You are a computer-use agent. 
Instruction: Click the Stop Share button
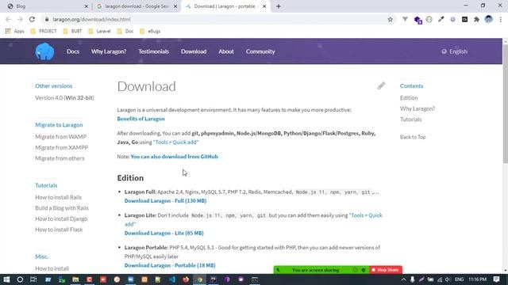tap(386, 270)
